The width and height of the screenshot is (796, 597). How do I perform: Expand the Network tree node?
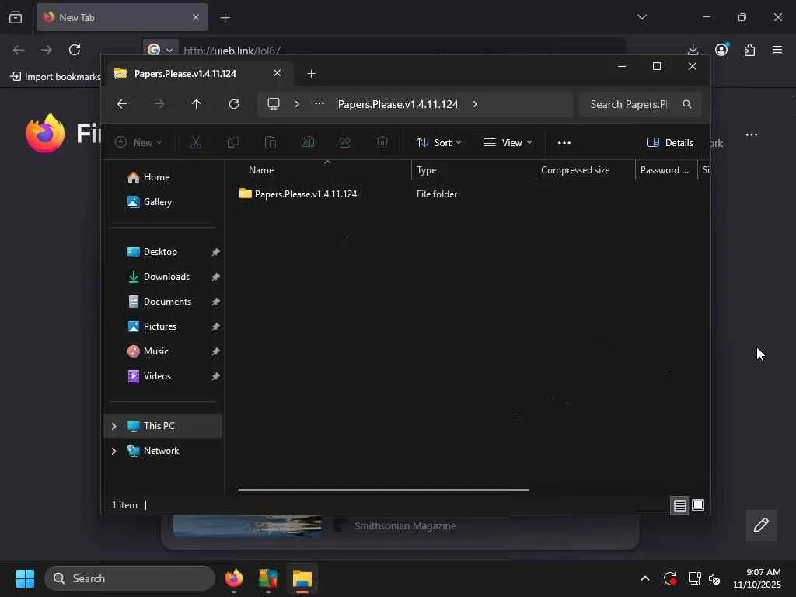113,451
